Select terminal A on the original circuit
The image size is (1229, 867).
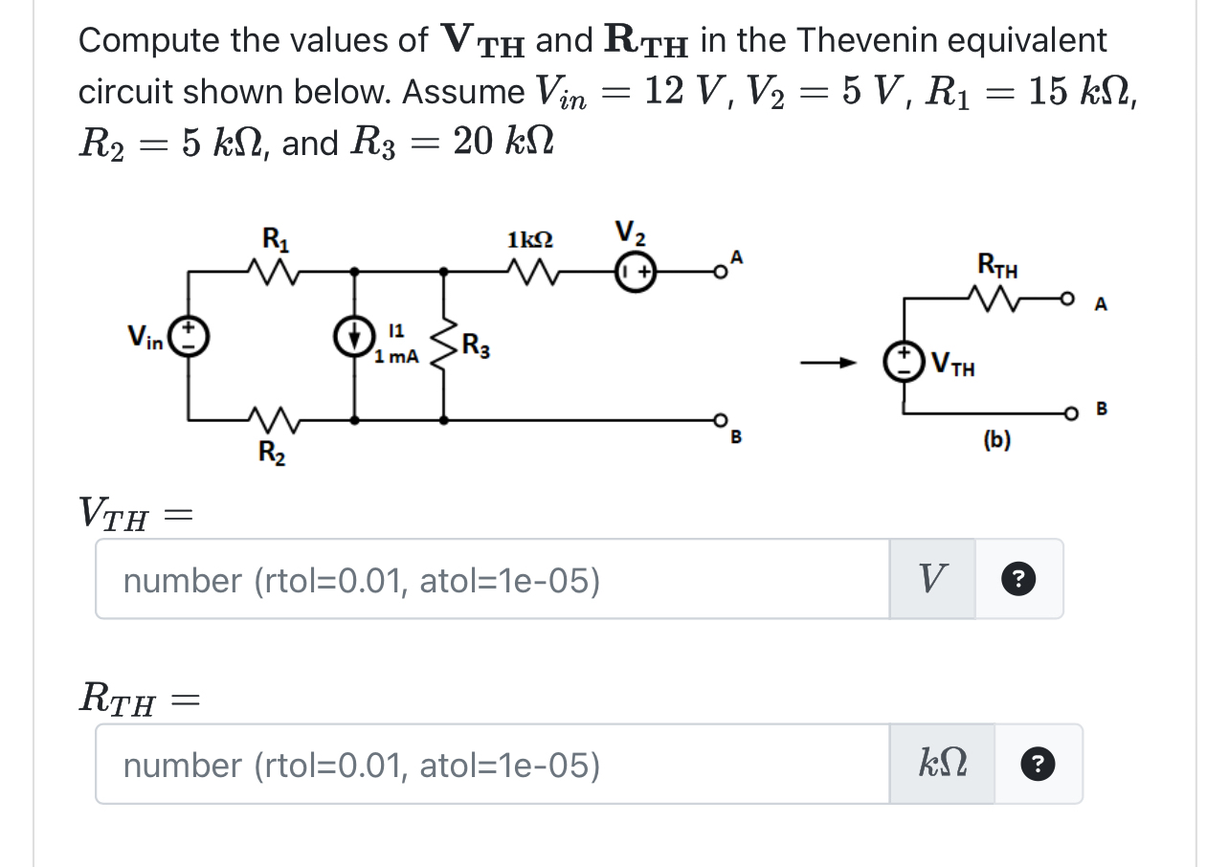[723, 271]
